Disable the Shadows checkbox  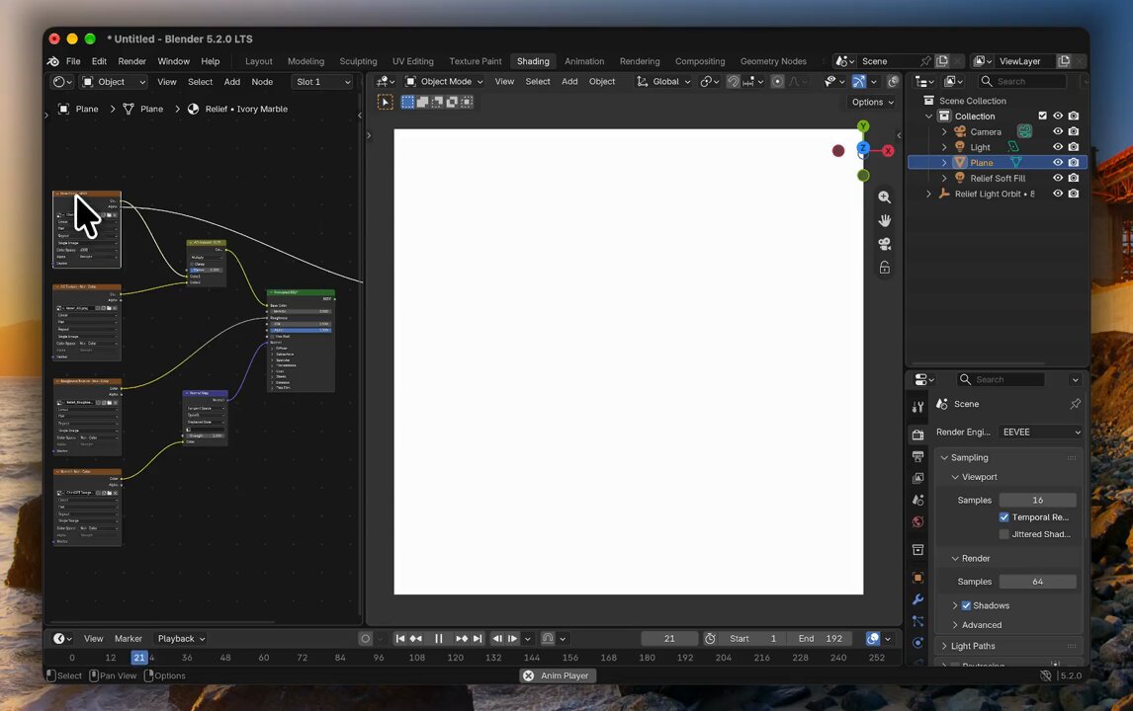[x=966, y=605]
